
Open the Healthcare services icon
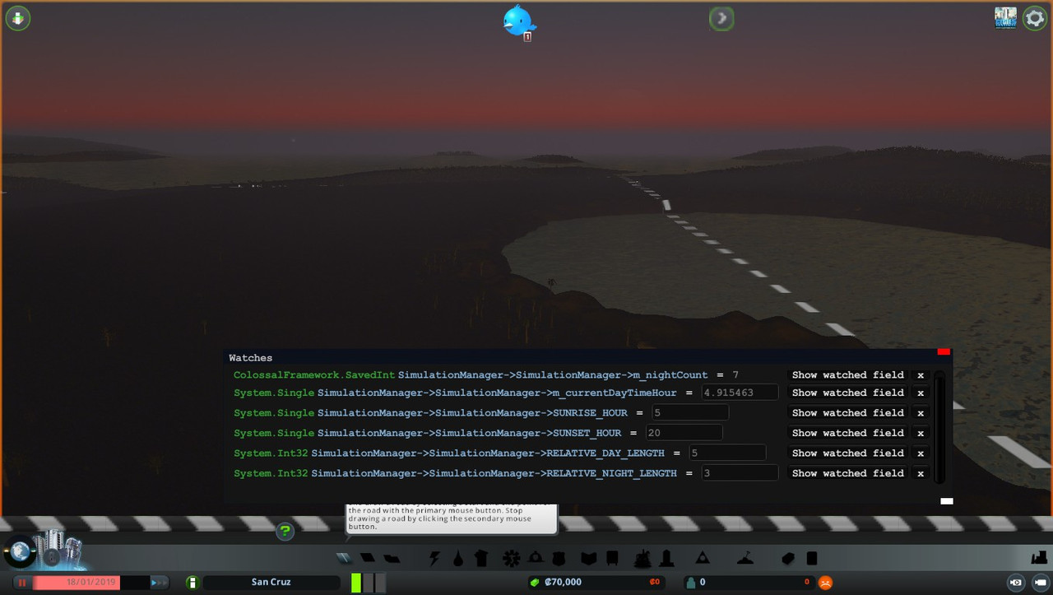512,559
